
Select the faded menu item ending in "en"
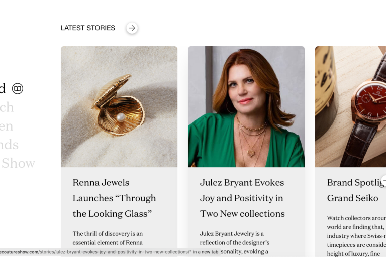click(7, 126)
